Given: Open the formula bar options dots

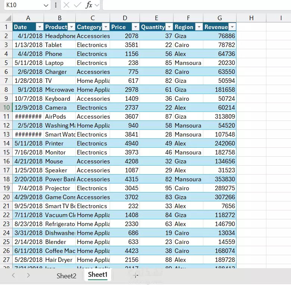Looking at the screenshot, I should tap(56, 5).
